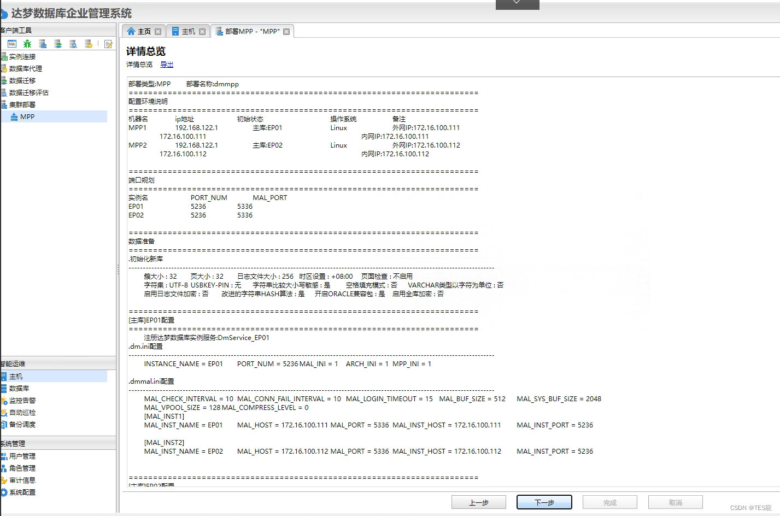Click text 外网IP:172.16.100.112
The height and width of the screenshot is (516, 780).
[x=426, y=145]
